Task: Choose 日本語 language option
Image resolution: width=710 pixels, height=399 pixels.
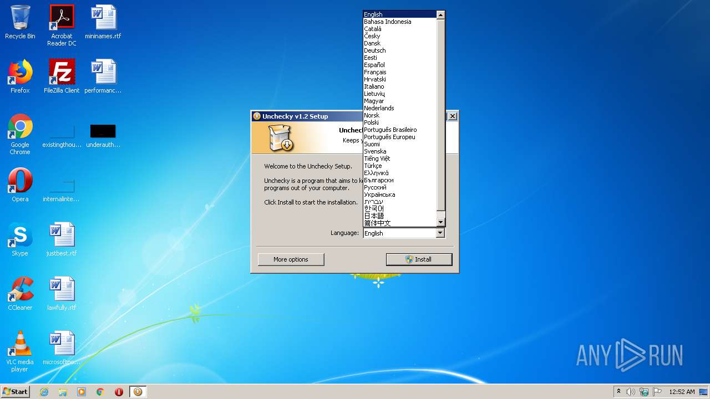Action: coord(399,216)
